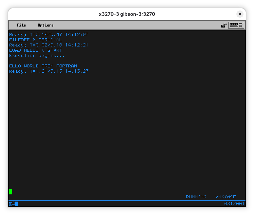Image resolution: width=254 pixels, height=215 pixels.
Task: Click the unlocked padlock security icon
Action: pyautogui.click(x=224, y=25)
